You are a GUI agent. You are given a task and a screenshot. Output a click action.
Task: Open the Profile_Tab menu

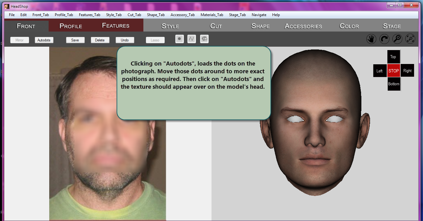[64, 15]
